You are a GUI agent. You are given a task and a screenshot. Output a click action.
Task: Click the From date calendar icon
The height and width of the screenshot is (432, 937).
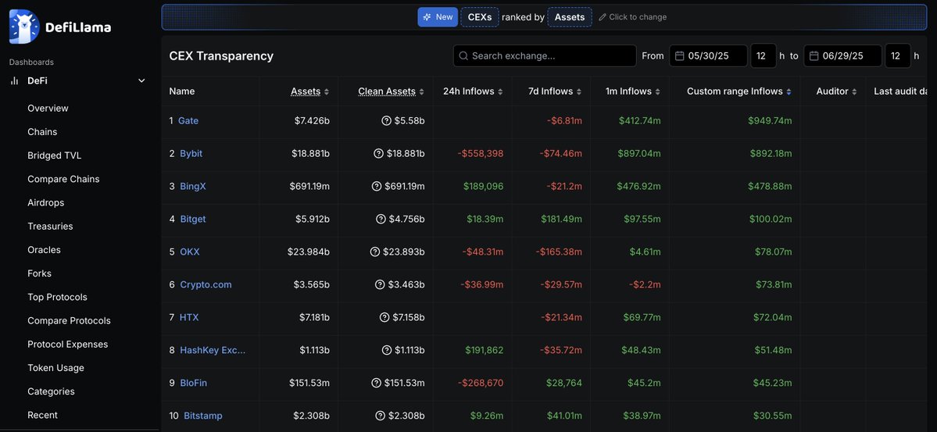tap(679, 55)
